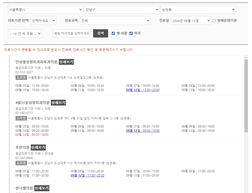This screenshot has width=252, height=193.
Task: Open the 논현동 neighborhood dropdown
Action: click(198, 9)
